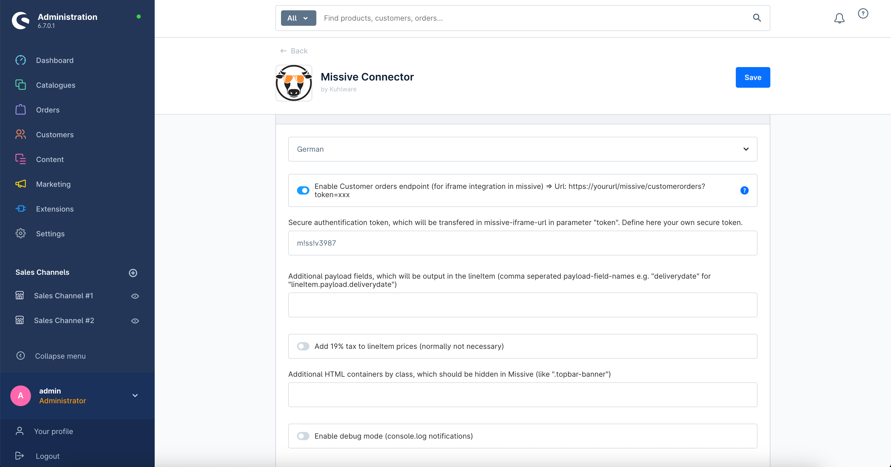Click the green online status dot
The height and width of the screenshot is (467, 891).
coord(138,16)
